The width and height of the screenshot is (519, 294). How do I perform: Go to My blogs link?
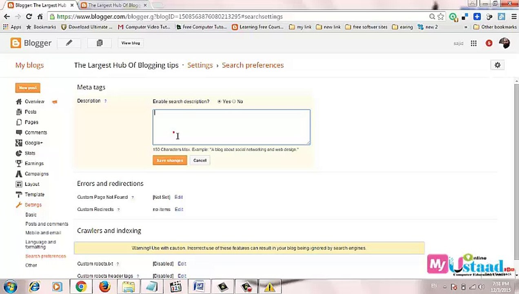(x=29, y=65)
